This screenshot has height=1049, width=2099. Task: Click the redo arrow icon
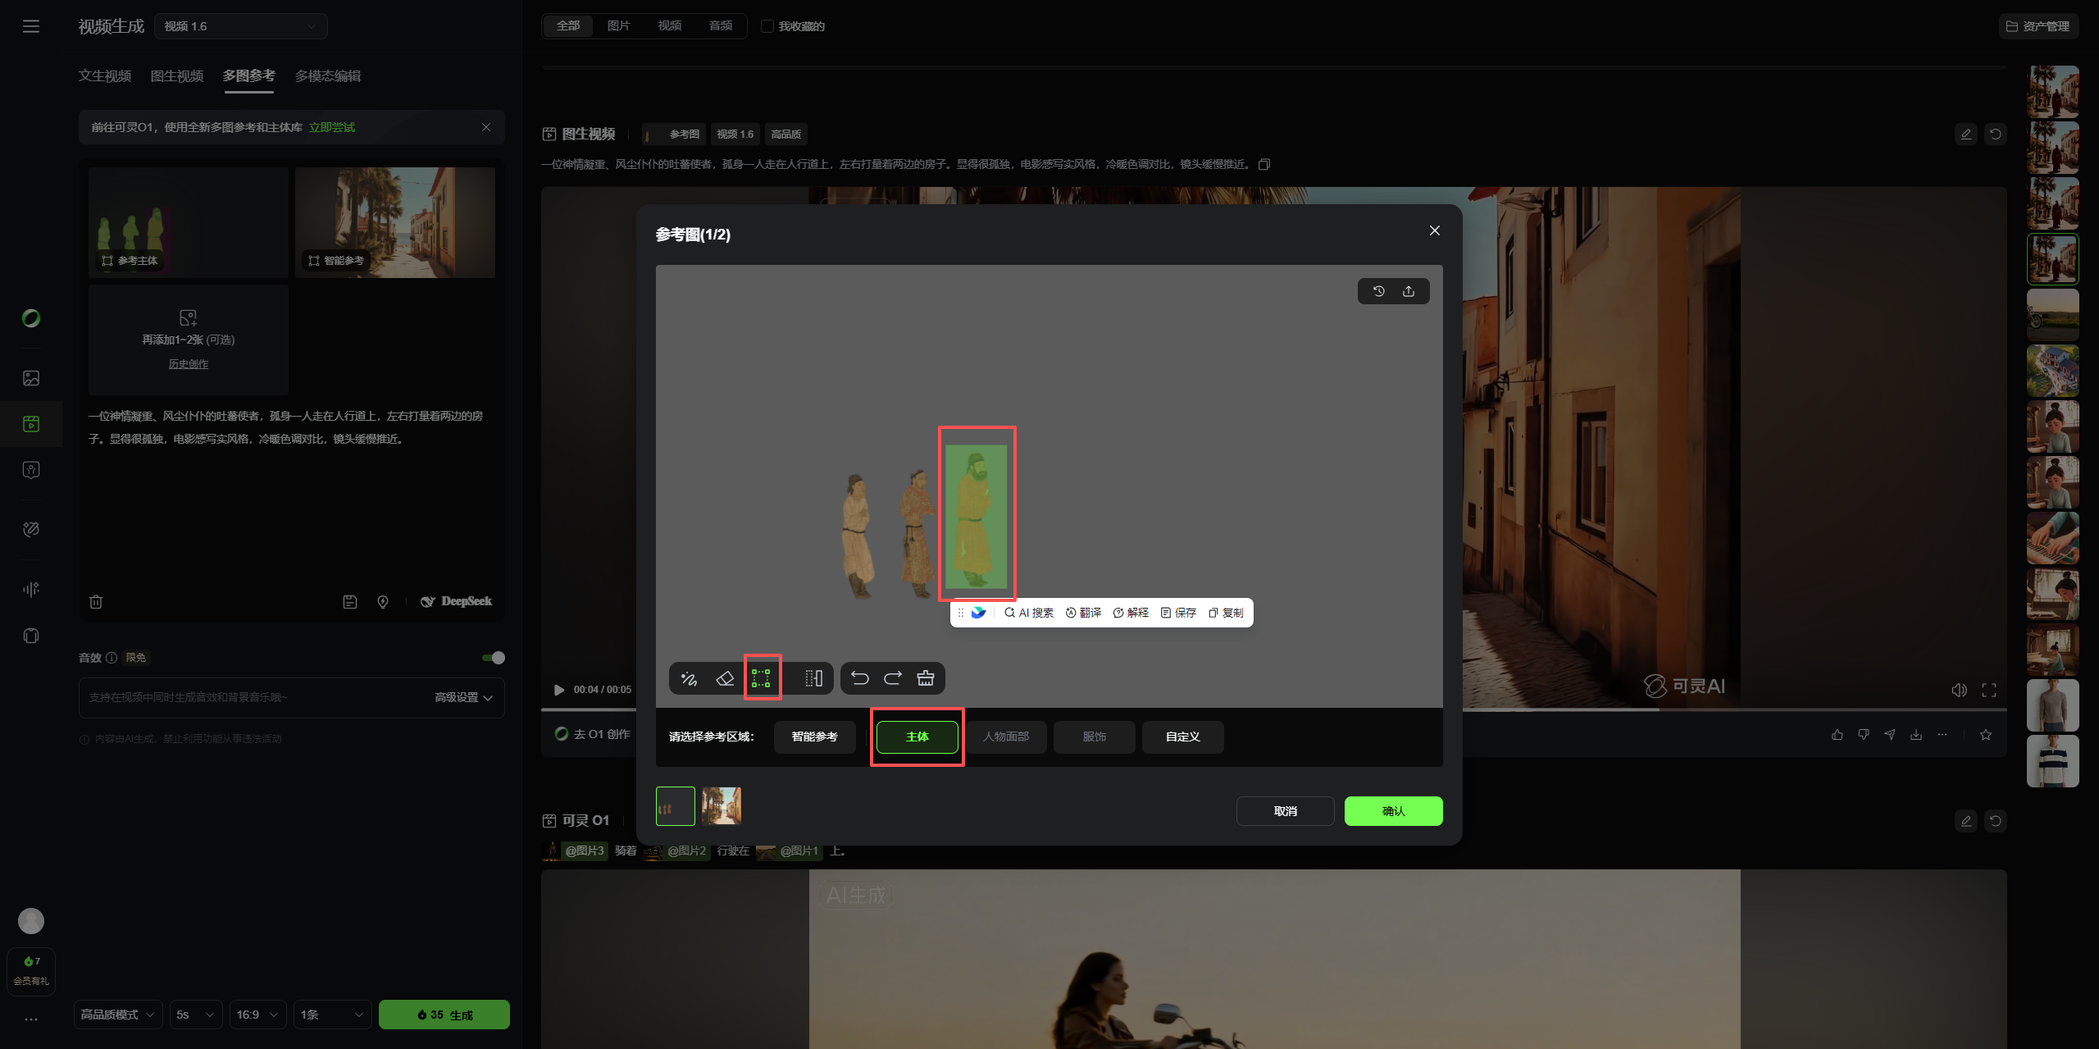(892, 678)
